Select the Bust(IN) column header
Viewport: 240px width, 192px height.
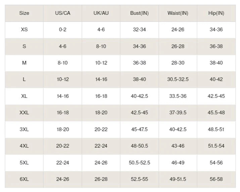(139, 13)
